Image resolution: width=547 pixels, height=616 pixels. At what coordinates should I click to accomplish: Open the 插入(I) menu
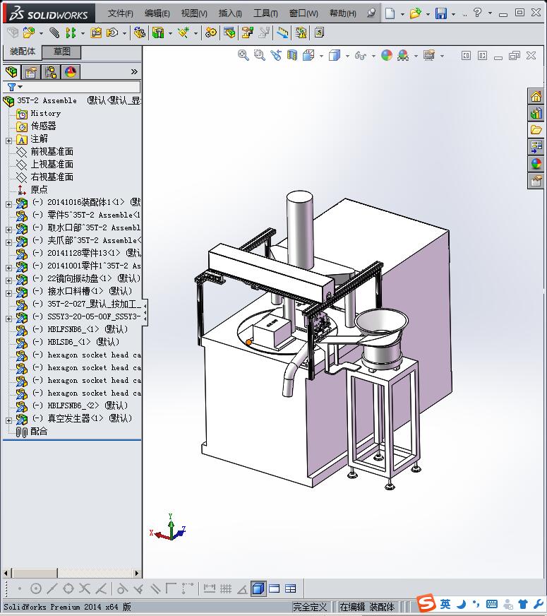tap(230, 13)
